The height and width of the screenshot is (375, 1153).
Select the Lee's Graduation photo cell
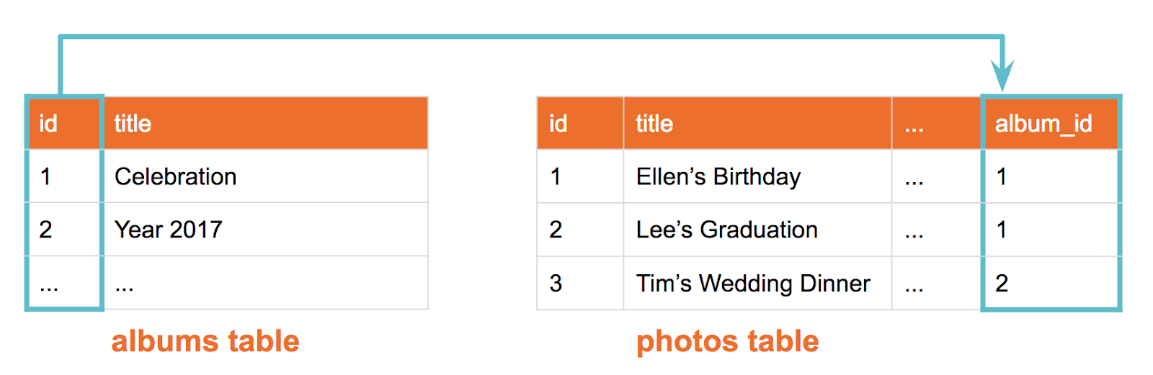pyautogui.click(x=757, y=230)
